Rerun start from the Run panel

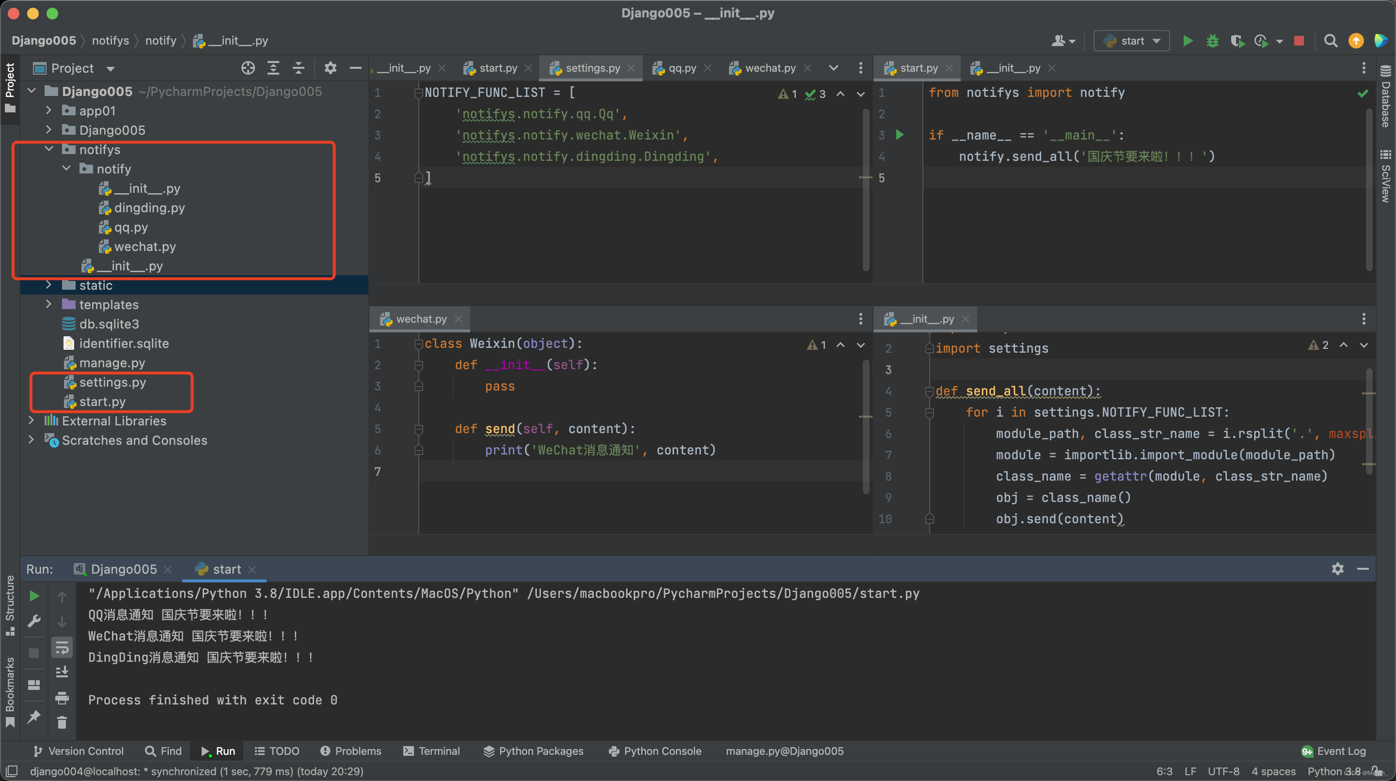click(34, 596)
